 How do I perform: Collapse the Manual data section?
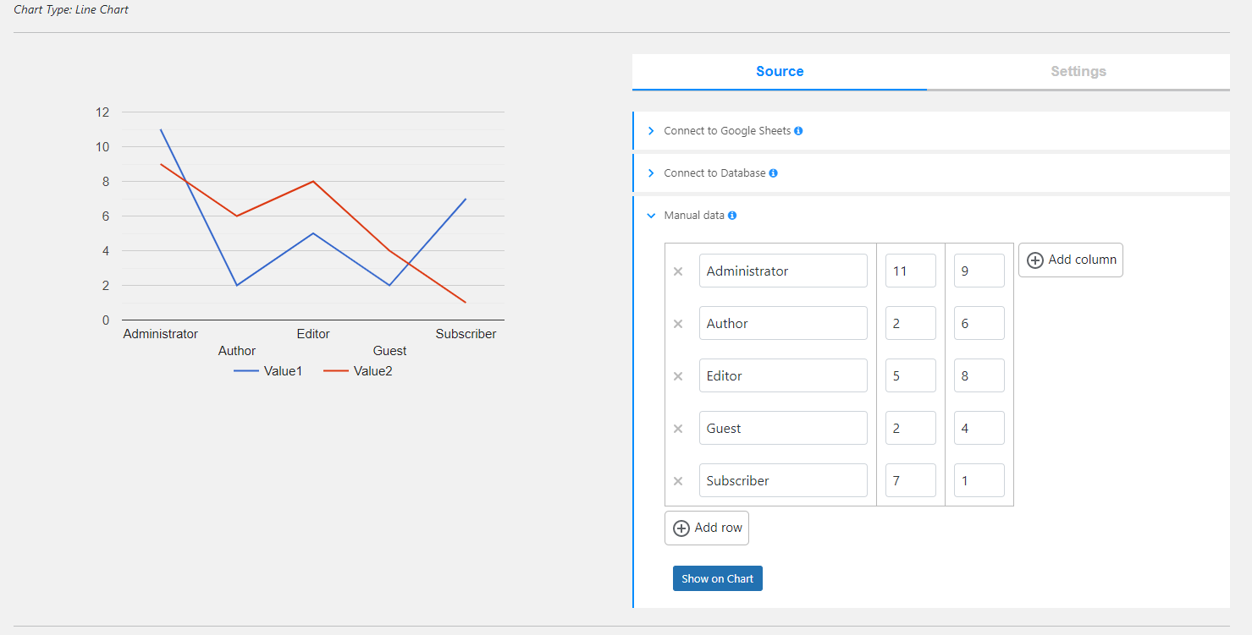click(694, 216)
